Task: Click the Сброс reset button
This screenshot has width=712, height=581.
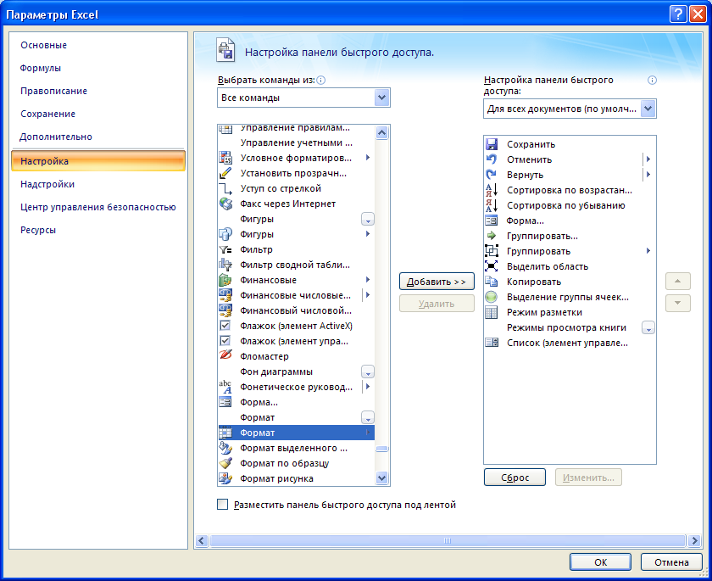Action: 515,478
